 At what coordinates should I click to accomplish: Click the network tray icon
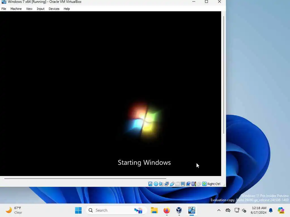coord(237,210)
